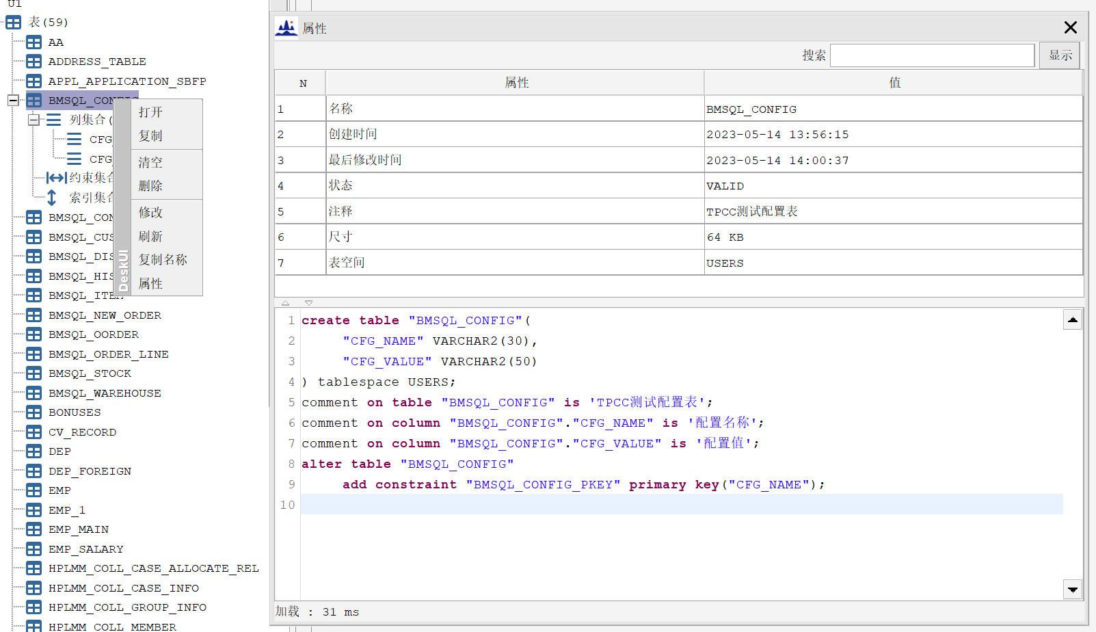This screenshot has width=1096, height=632.
Task: Collapse the column set node
Action: [34, 120]
